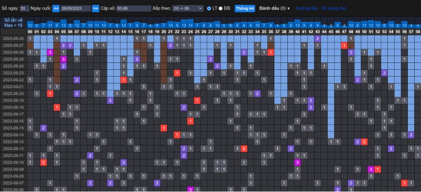The width and height of the screenshot is (421, 192).
Task: Click the Thống kê button
Action: [x=245, y=8]
